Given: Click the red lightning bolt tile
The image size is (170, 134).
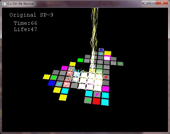Looking at the screenshot, I should pos(106,77).
